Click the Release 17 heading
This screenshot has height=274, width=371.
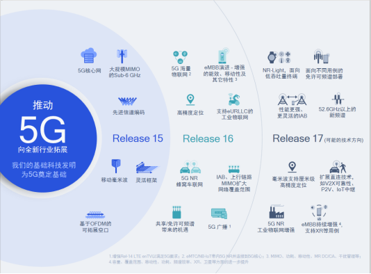(x=298, y=138)
